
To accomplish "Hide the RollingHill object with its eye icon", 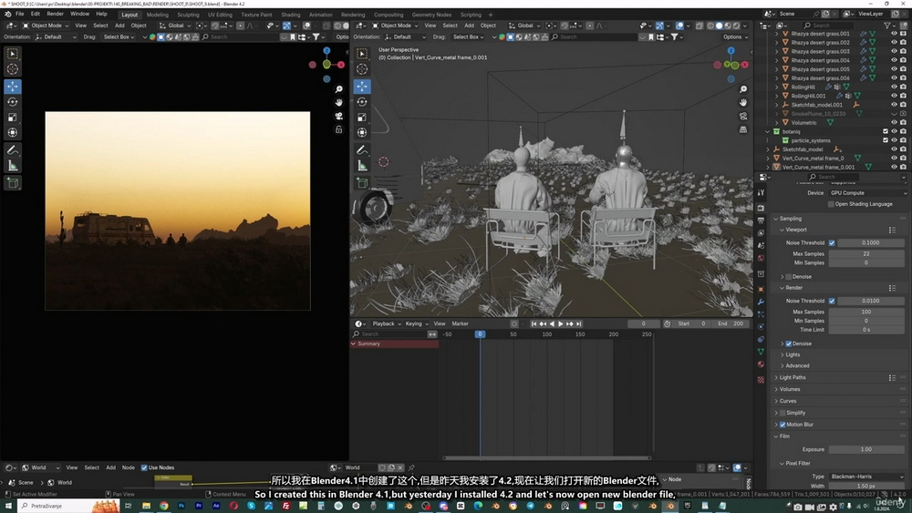I will pos(894,87).
